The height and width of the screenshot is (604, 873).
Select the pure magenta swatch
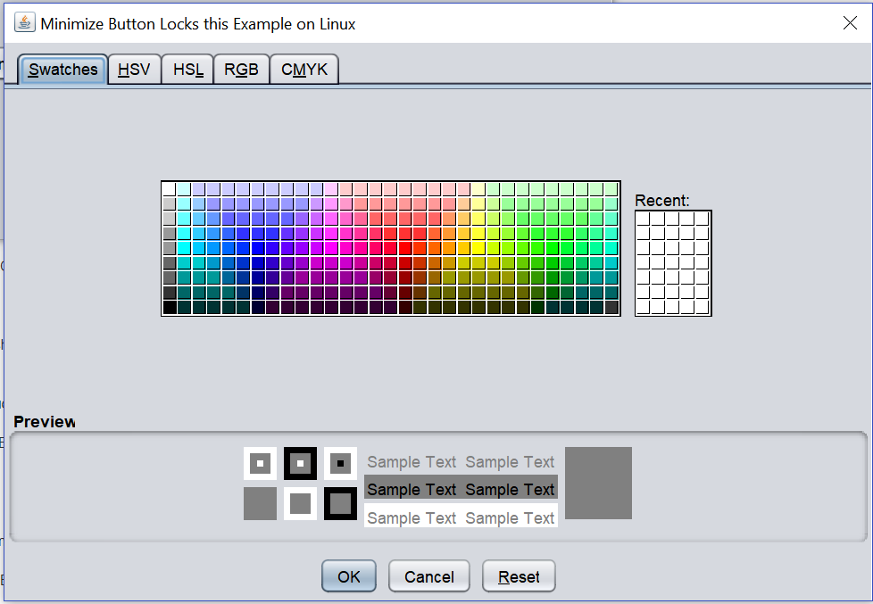click(331, 248)
